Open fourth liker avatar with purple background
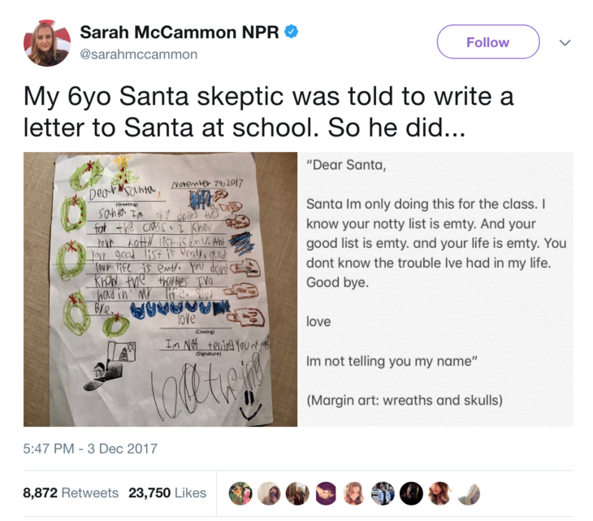593x521 pixels. (326, 493)
